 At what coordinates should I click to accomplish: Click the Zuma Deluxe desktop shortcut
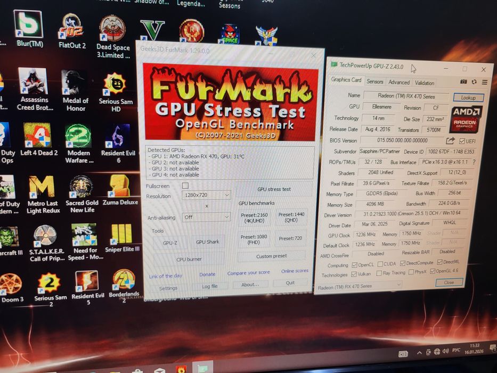(120, 190)
